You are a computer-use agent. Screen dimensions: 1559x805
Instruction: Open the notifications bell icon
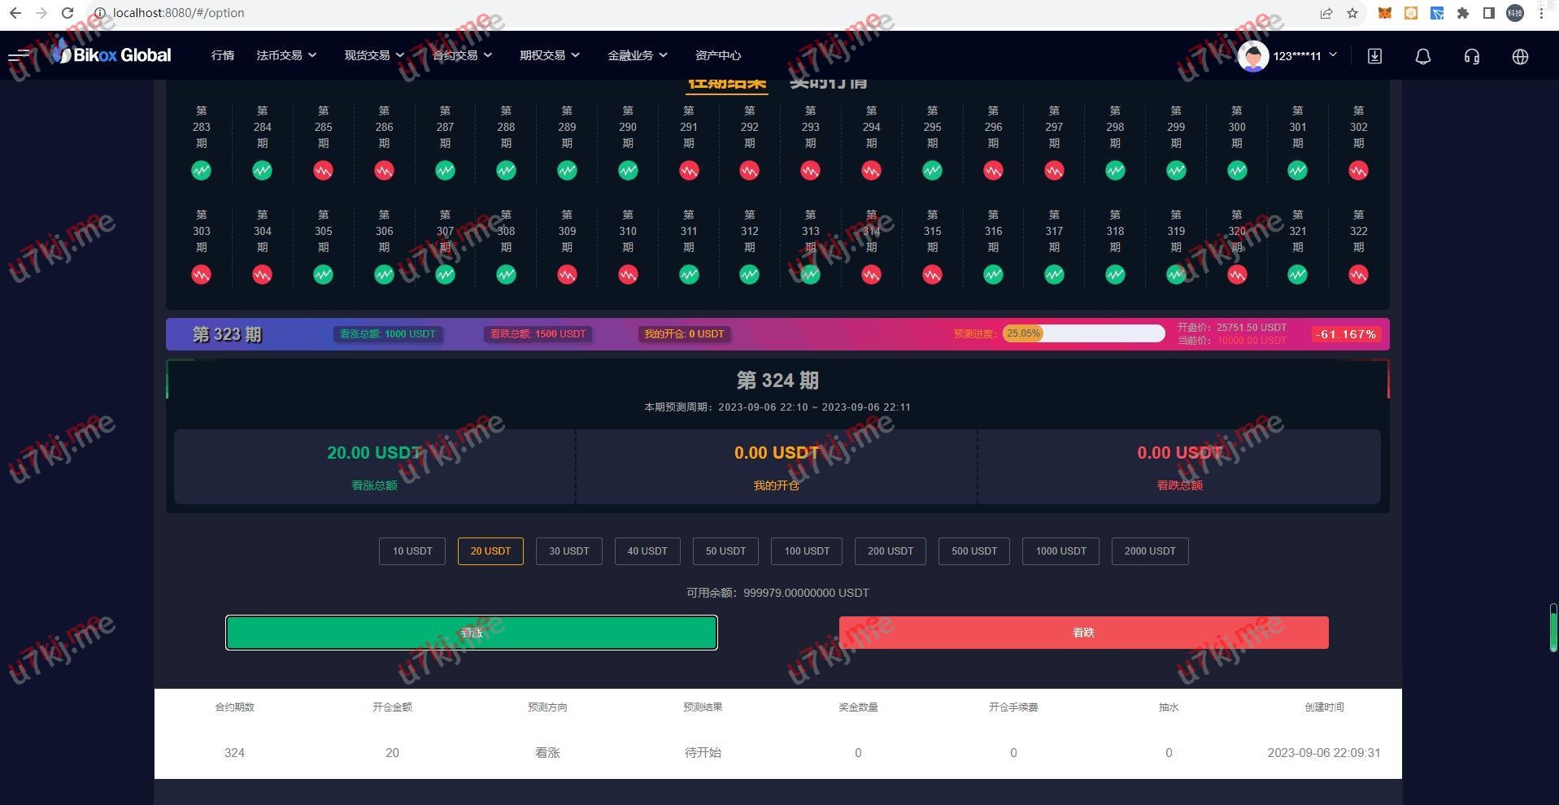click(x=1422, y=56)
